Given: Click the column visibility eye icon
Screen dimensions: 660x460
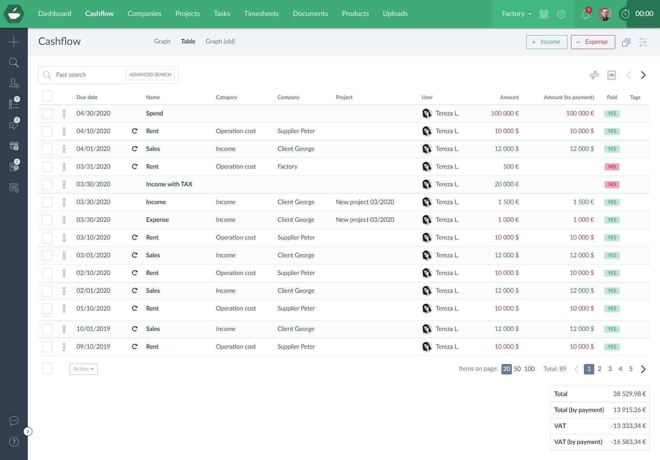Looking at the screenshot, I should [x=611, y=75].
